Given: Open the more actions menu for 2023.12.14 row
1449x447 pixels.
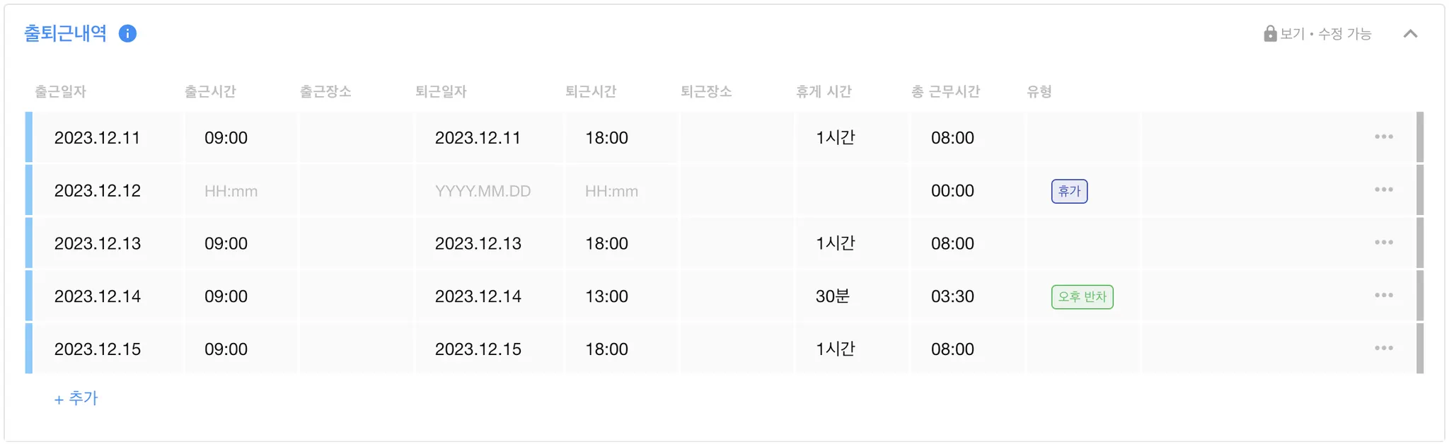Looking at the screenshot, I should coord(1384,295).
